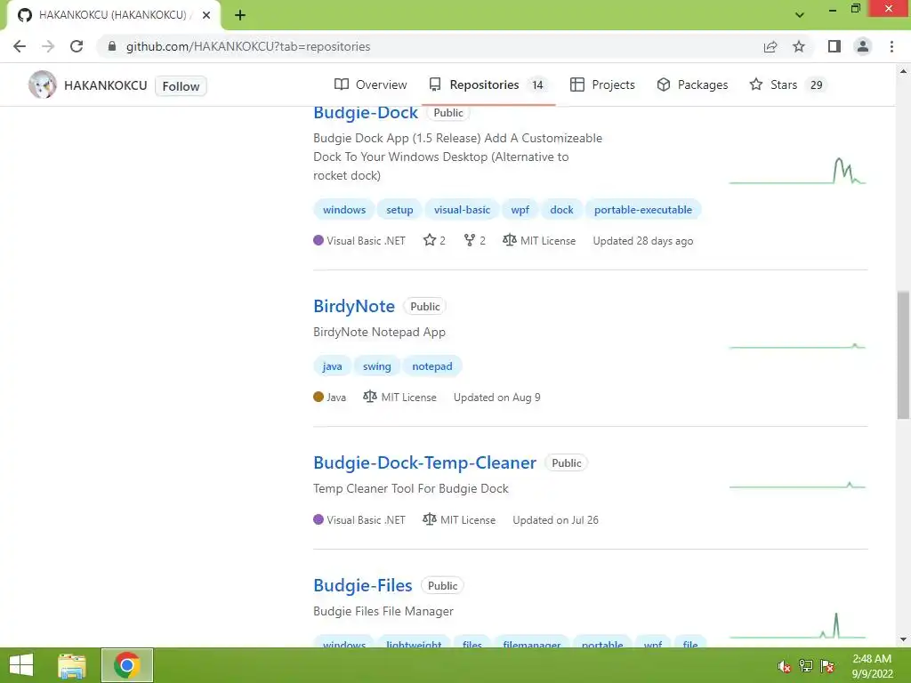The width and height of the screenshot is (911, 683).
Task: Open the Chrome profile avatar menu
Action: 863,46
